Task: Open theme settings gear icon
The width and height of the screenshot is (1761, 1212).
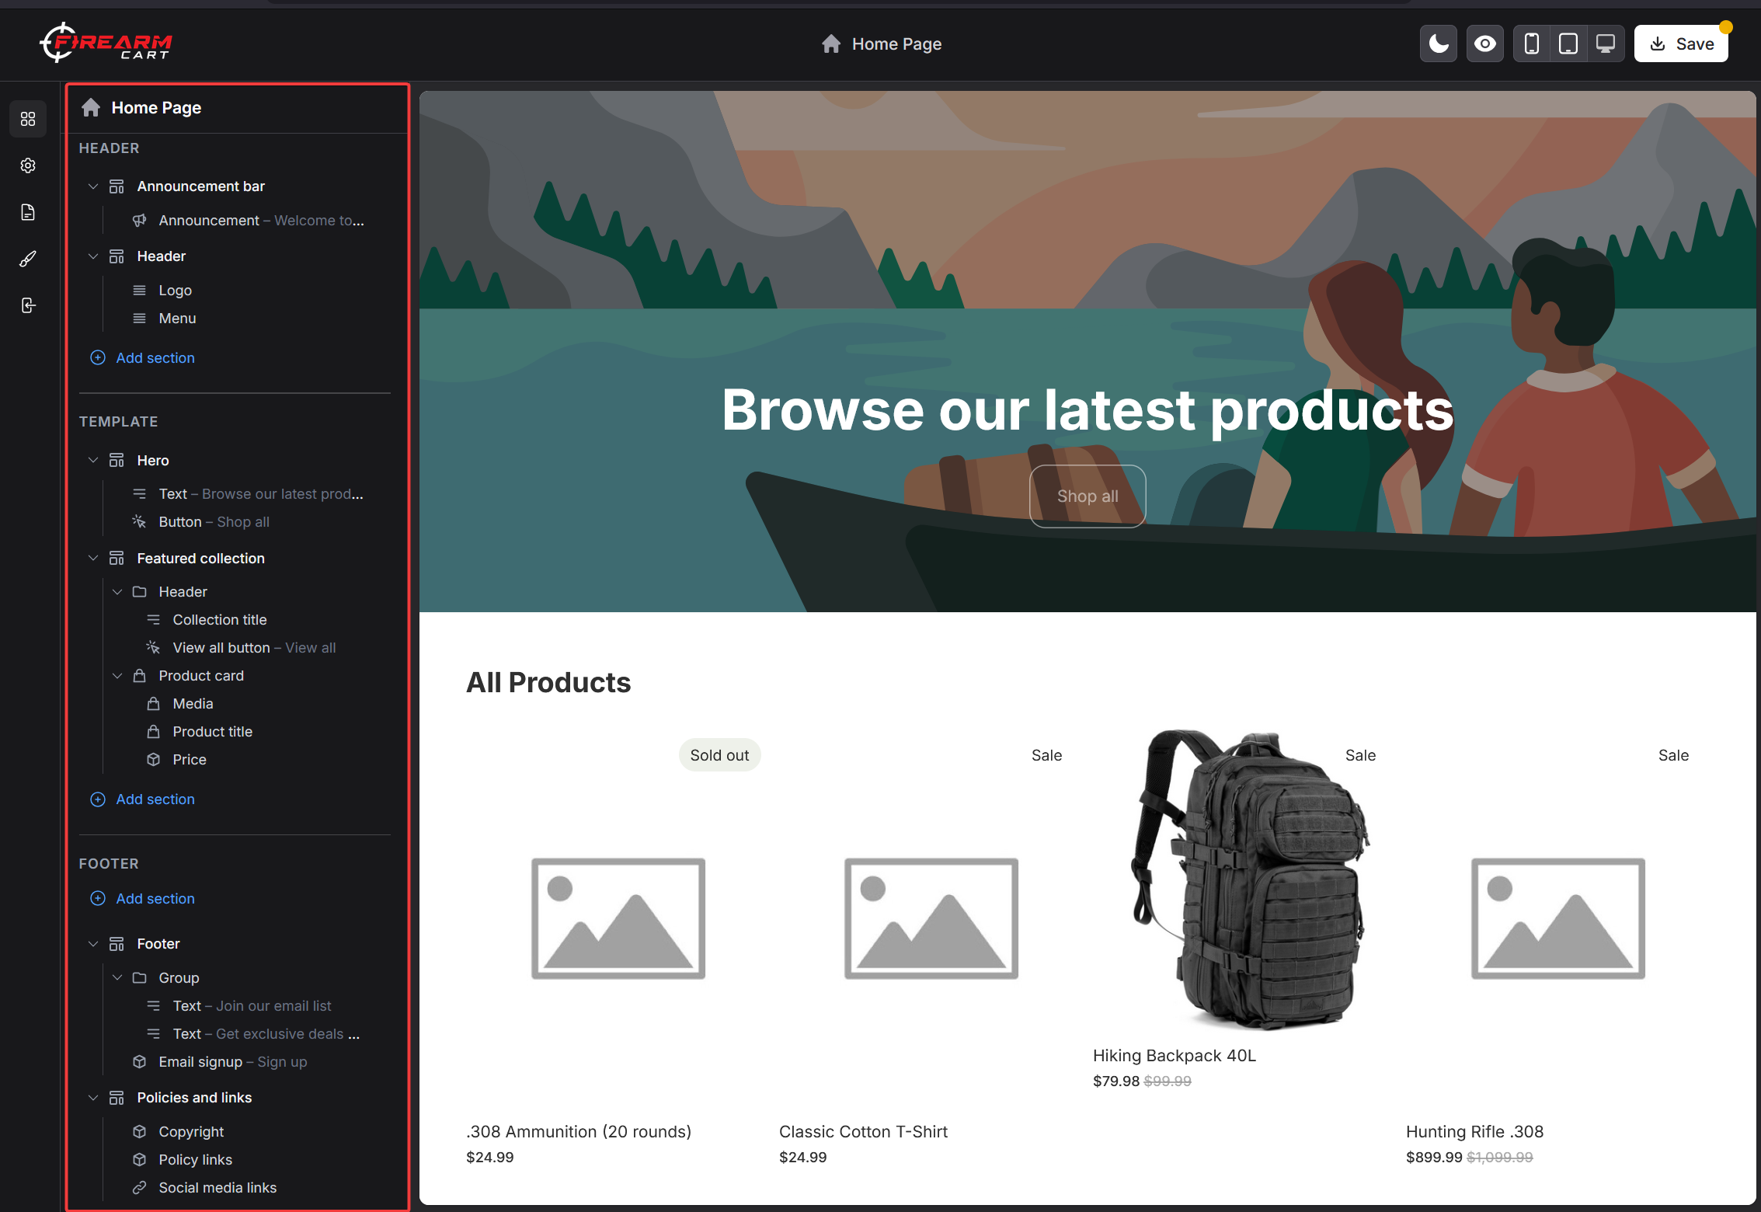Action: [28, 165]
